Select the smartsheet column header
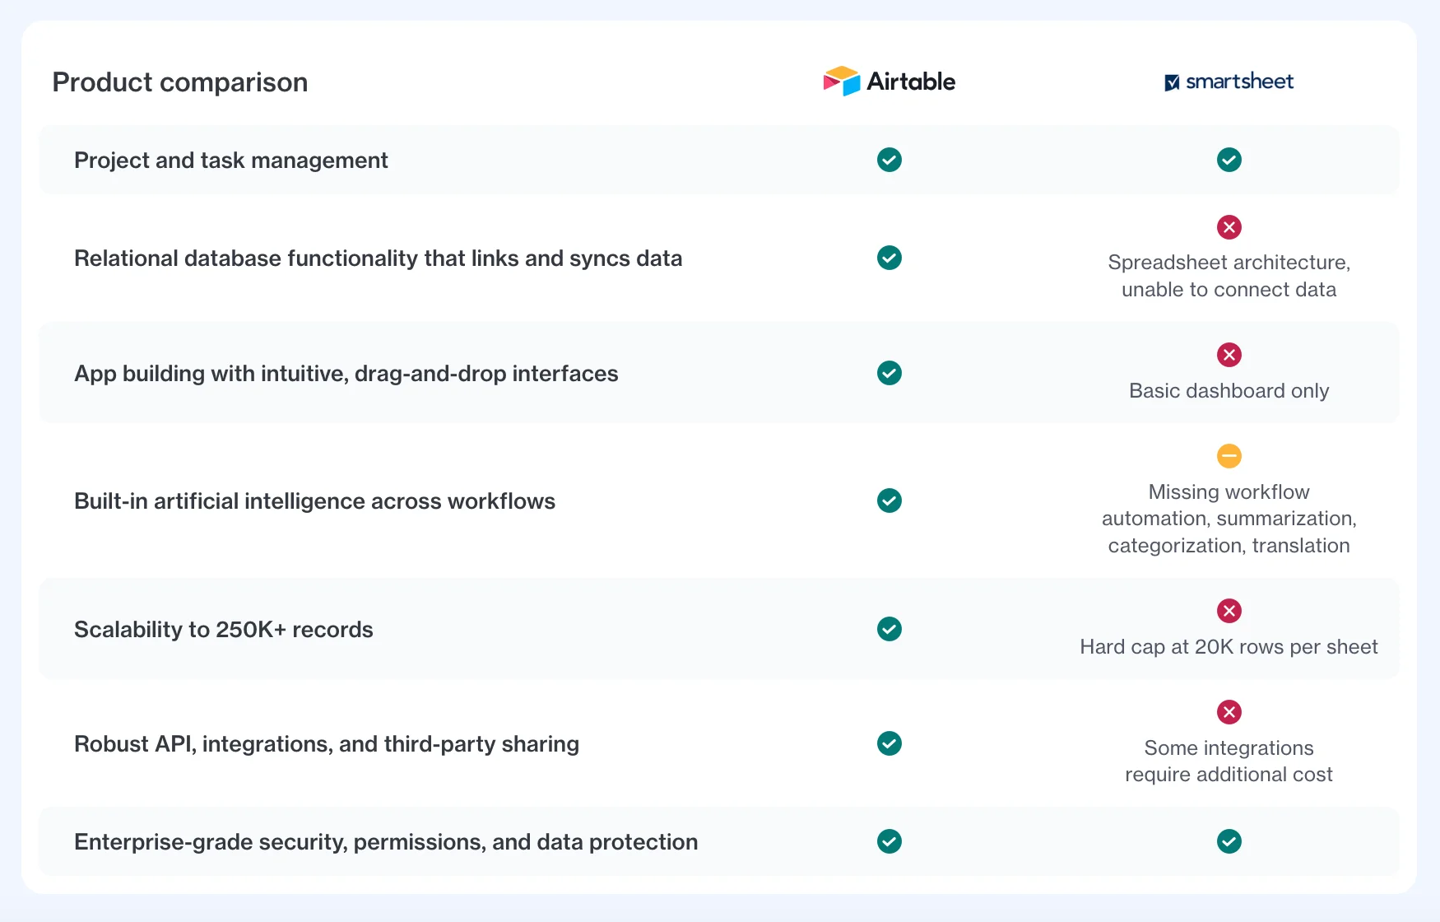The width and height of the screenshot is (1440, 922). [1229, 81]
